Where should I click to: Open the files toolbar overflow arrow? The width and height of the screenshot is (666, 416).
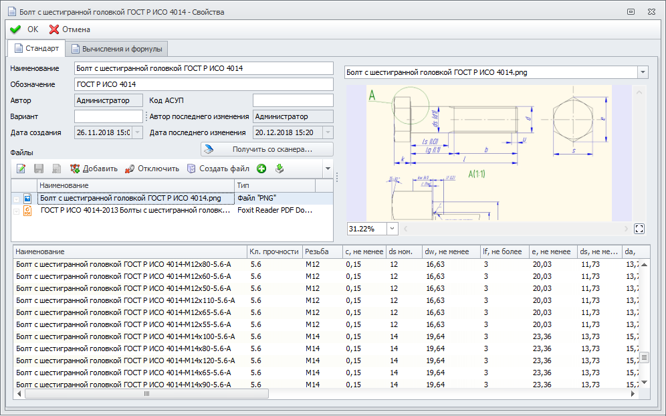[328, 169]
